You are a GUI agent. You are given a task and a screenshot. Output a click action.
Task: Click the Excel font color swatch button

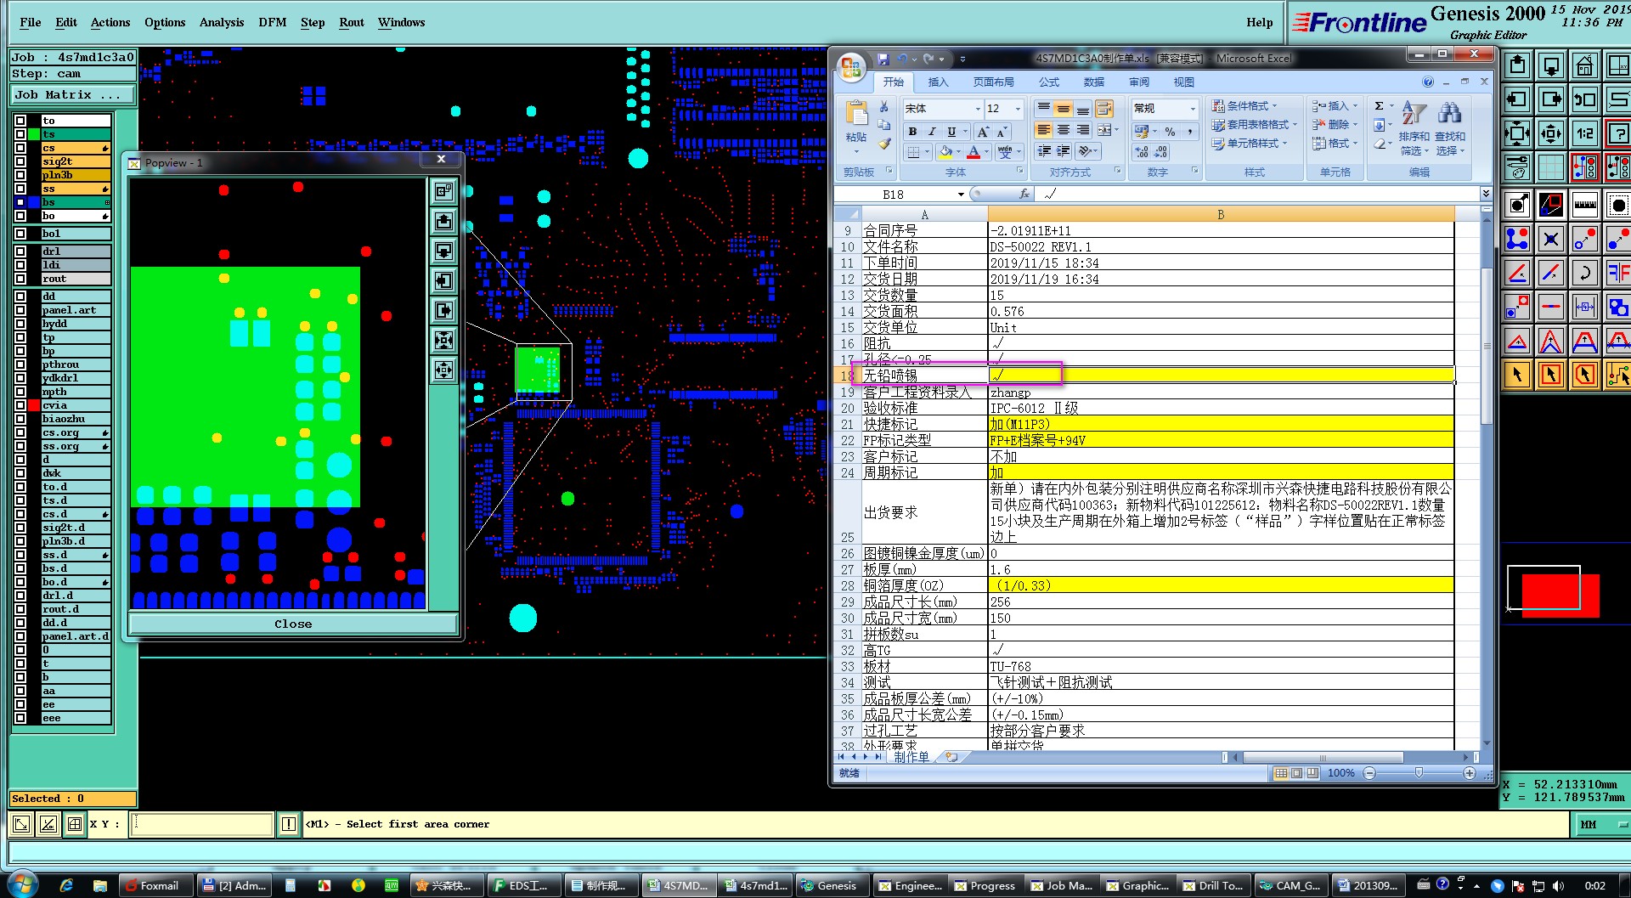tap(974, 151)
